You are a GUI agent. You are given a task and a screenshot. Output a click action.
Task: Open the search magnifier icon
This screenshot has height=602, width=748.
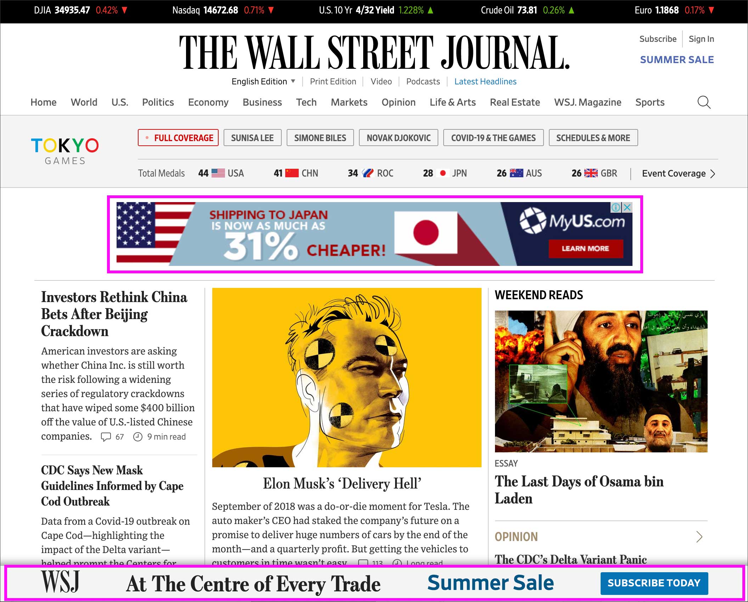704,102
